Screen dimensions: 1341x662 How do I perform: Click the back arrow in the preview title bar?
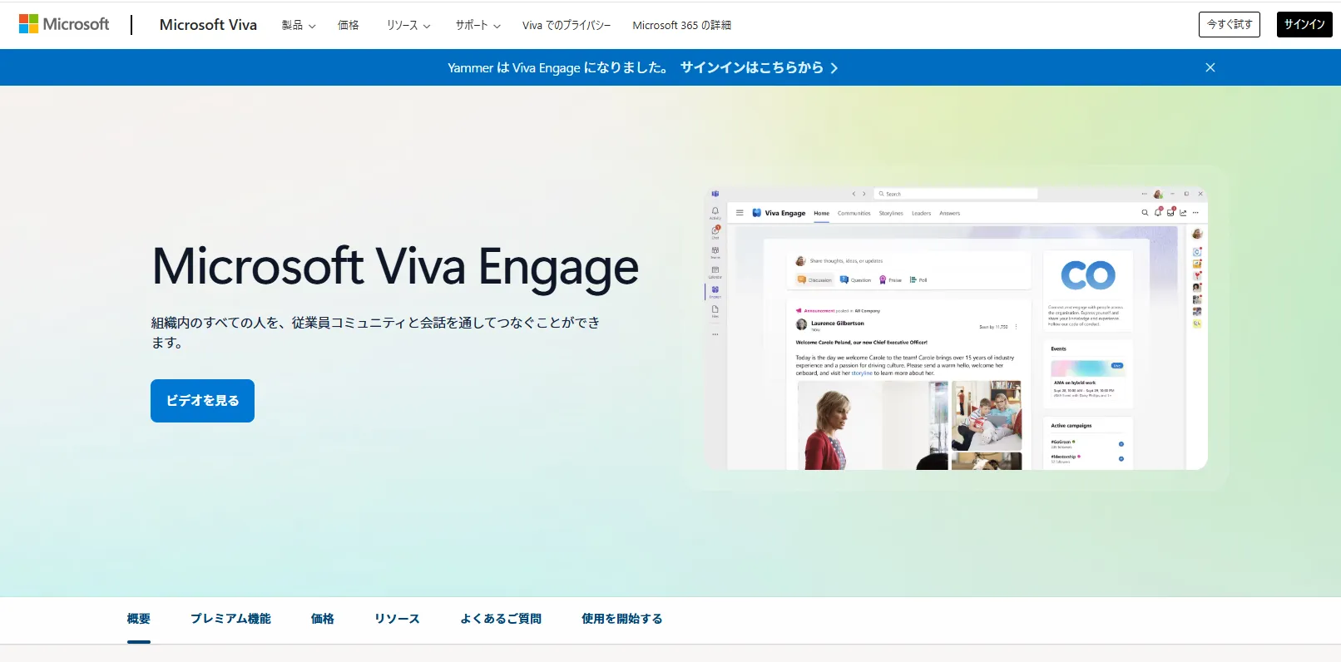(x=854, y=194)
